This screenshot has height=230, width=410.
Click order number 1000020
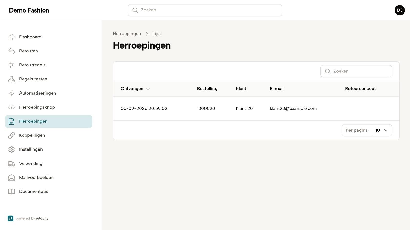tap(206, 108)
